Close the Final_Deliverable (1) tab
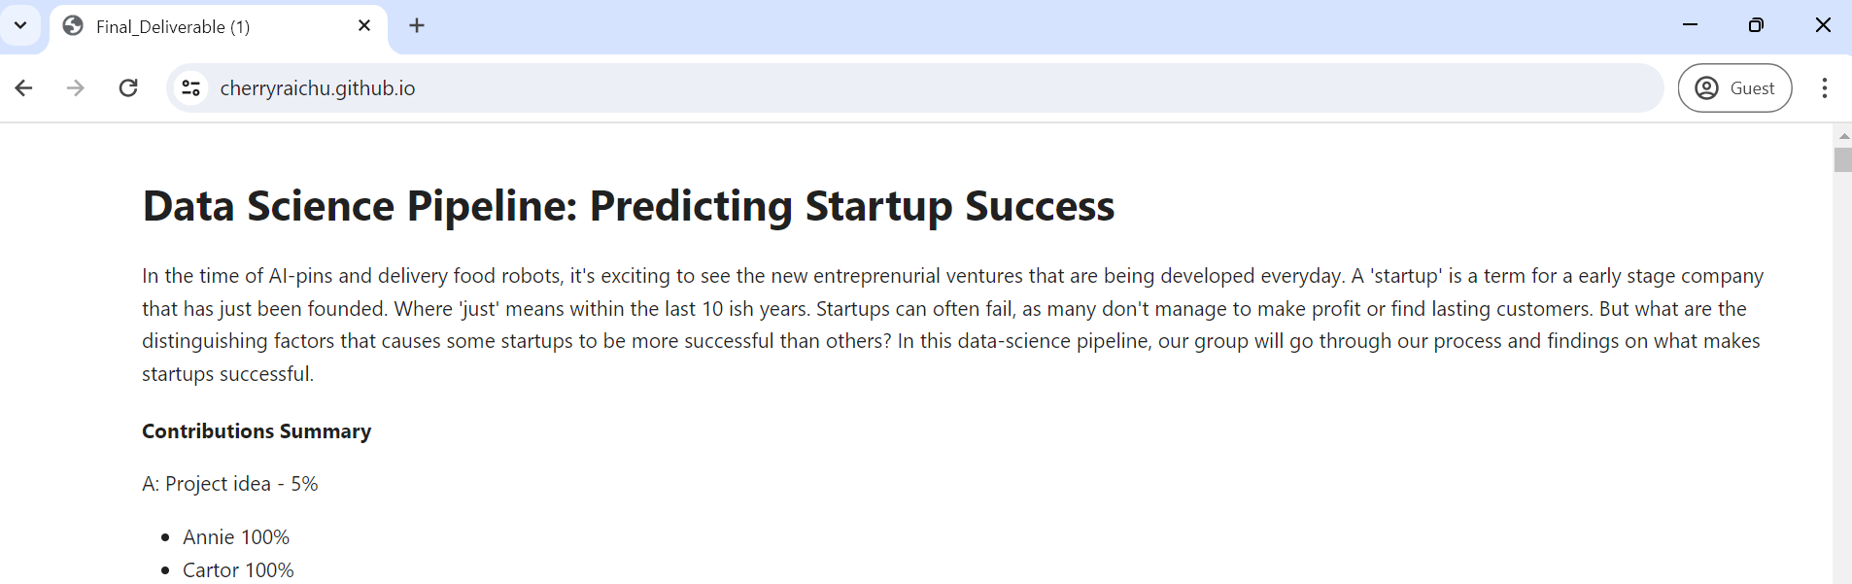This screenshot has width=1852, height=584. tap(364, 26)
